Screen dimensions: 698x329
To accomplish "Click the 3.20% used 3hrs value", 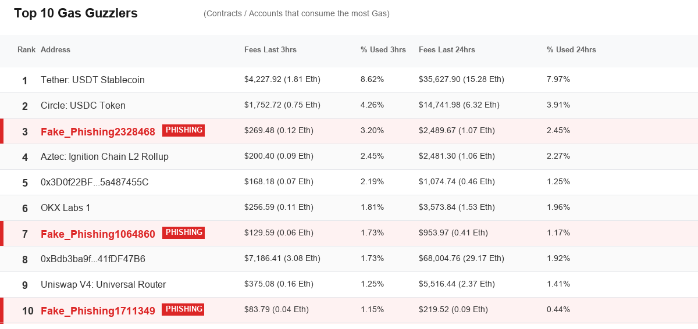I will 372,130.
